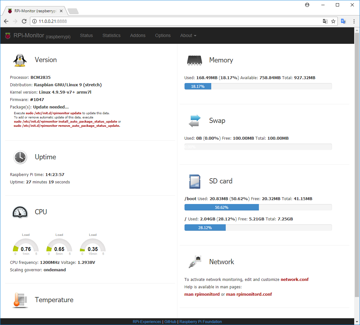The height and width of the screenshot is (325, 360).
Task: Expand the About dropdown menu
Action: [188, 35]
